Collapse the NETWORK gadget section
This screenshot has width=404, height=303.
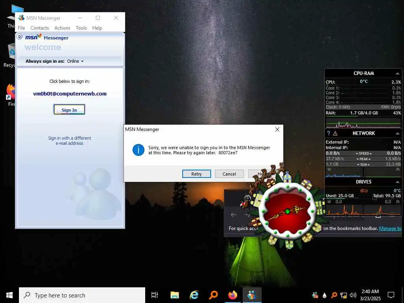(397, 133)
